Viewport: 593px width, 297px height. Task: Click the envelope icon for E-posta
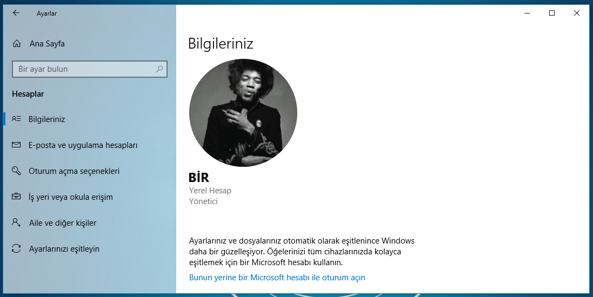17,145
